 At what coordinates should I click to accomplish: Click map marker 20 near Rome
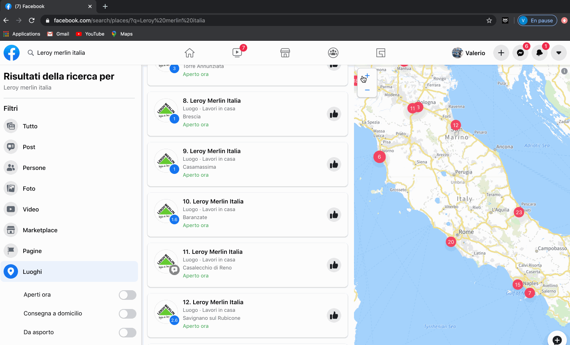tap(451, 242)
